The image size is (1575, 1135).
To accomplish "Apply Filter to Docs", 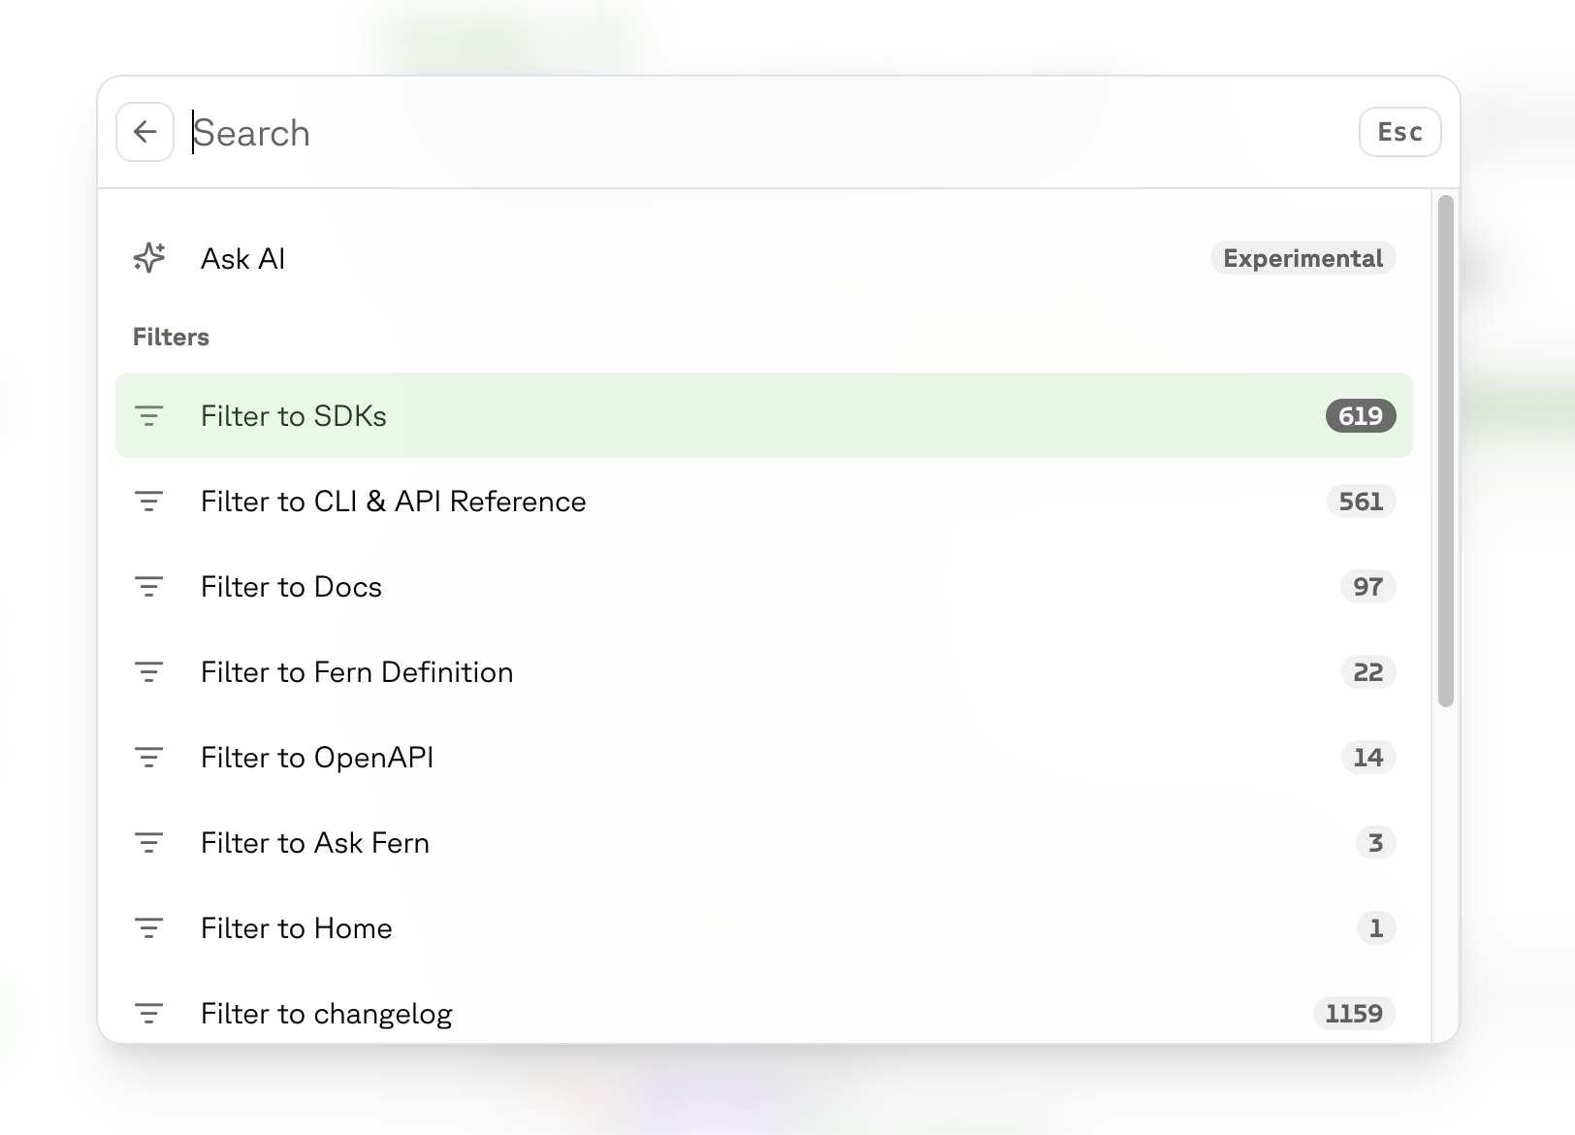I will 291,587.
